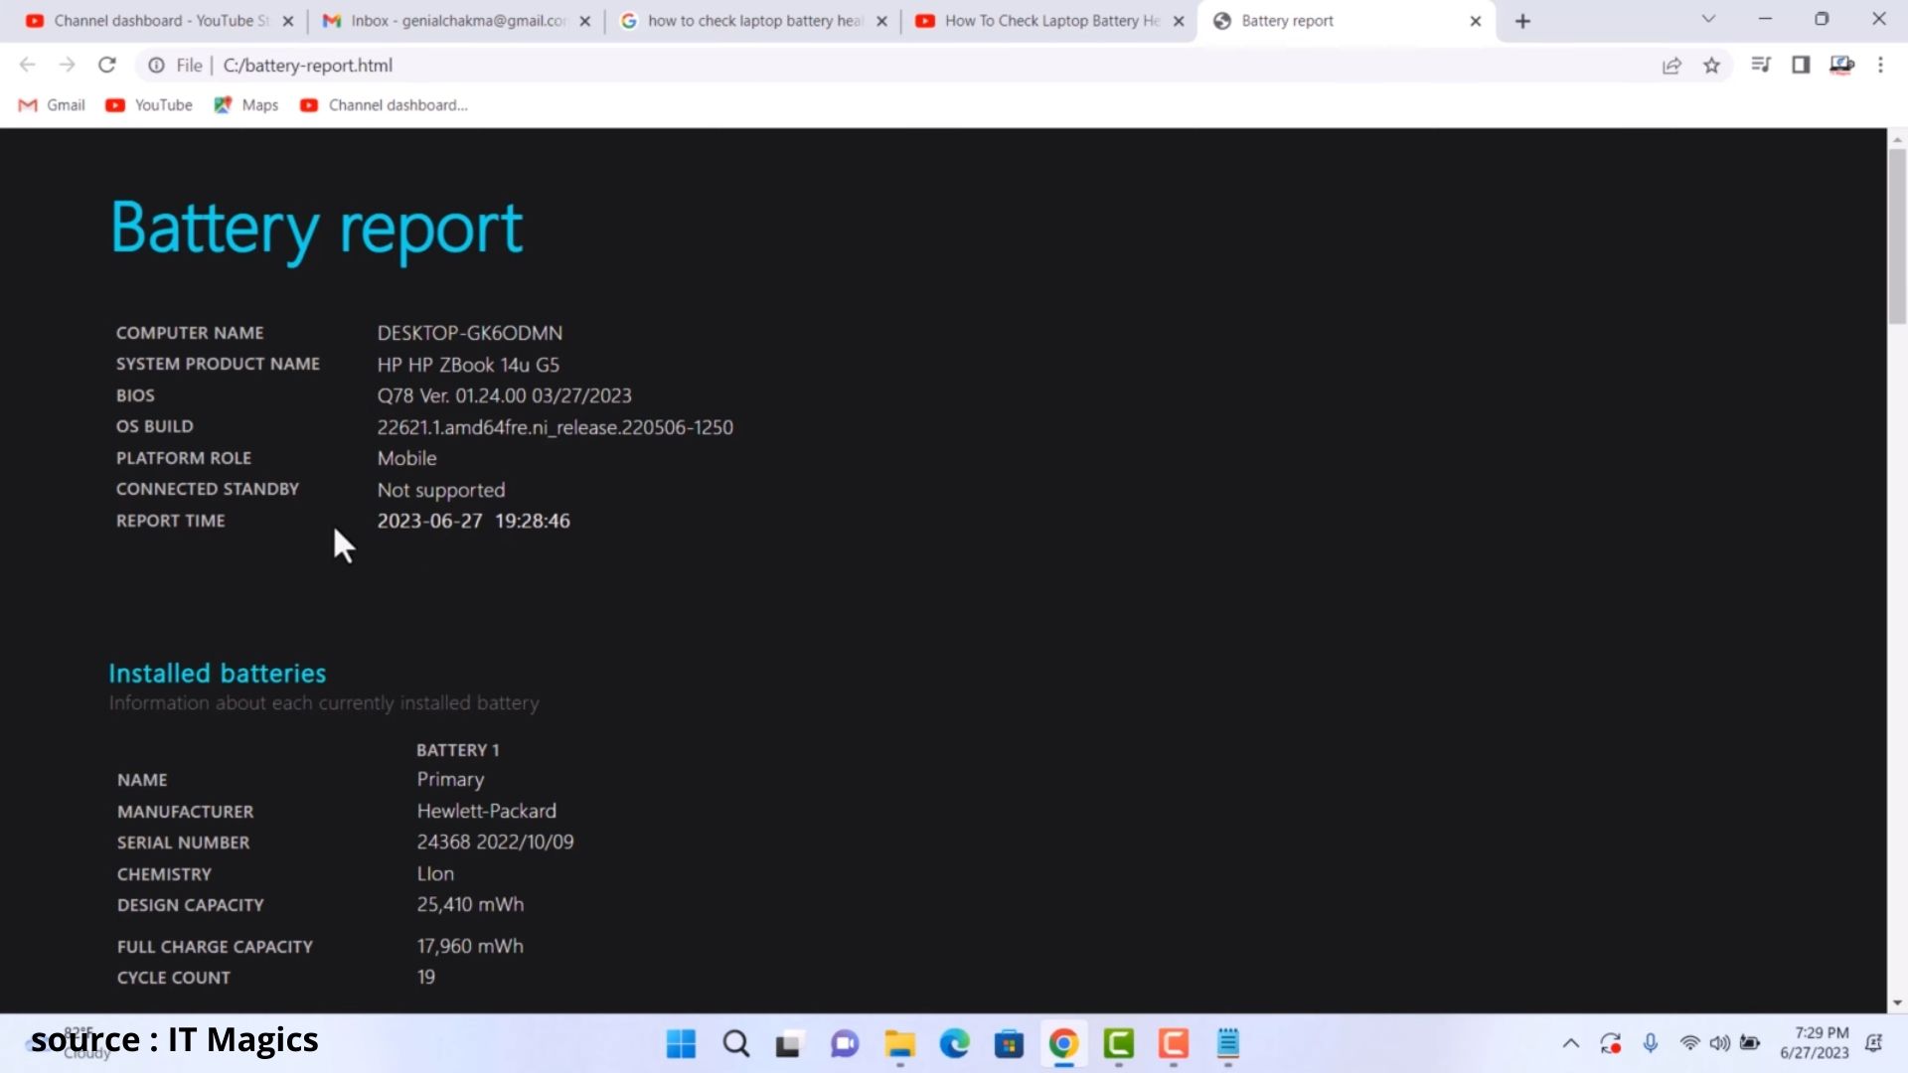Open the clock showing 7:29 PM
The image size is (1908, 1073).
point(1814,1043)
